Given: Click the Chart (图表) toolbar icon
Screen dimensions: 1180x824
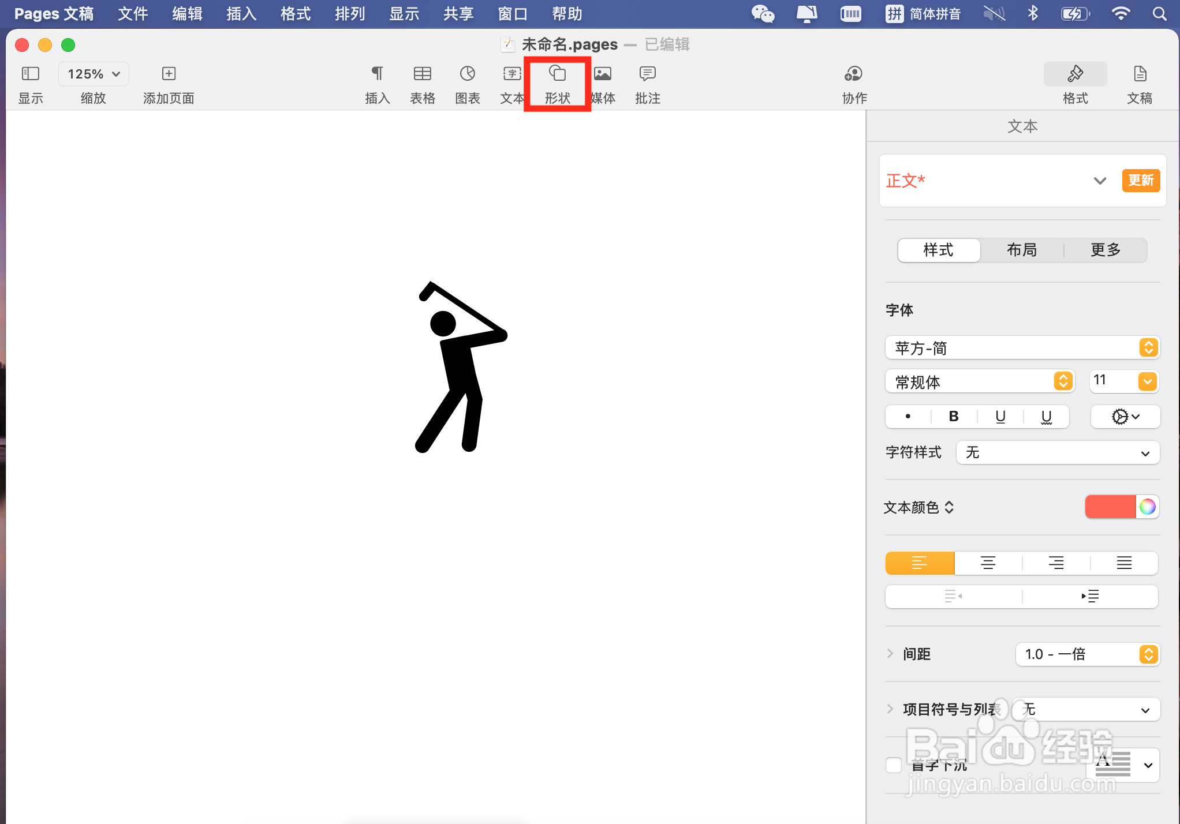Looking at the screenshot, I should tap(467, 74).
